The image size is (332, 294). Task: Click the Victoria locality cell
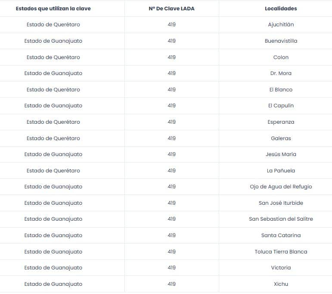pyautogui.click(x=281, y=268)
